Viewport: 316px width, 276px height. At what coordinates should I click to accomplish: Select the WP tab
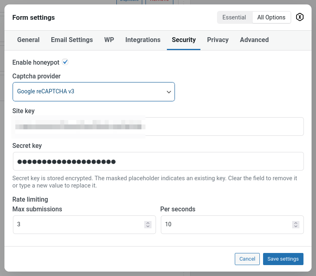(109, 40)
